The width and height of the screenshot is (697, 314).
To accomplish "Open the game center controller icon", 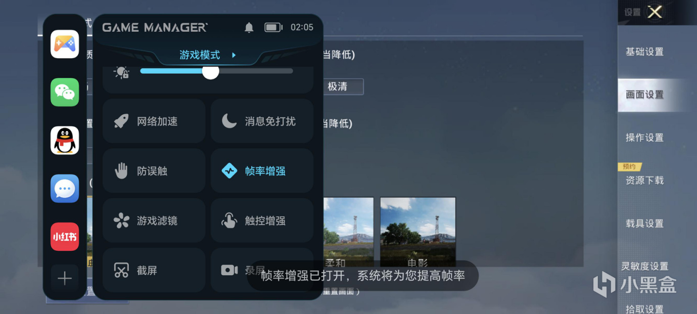I will [65, 44].
